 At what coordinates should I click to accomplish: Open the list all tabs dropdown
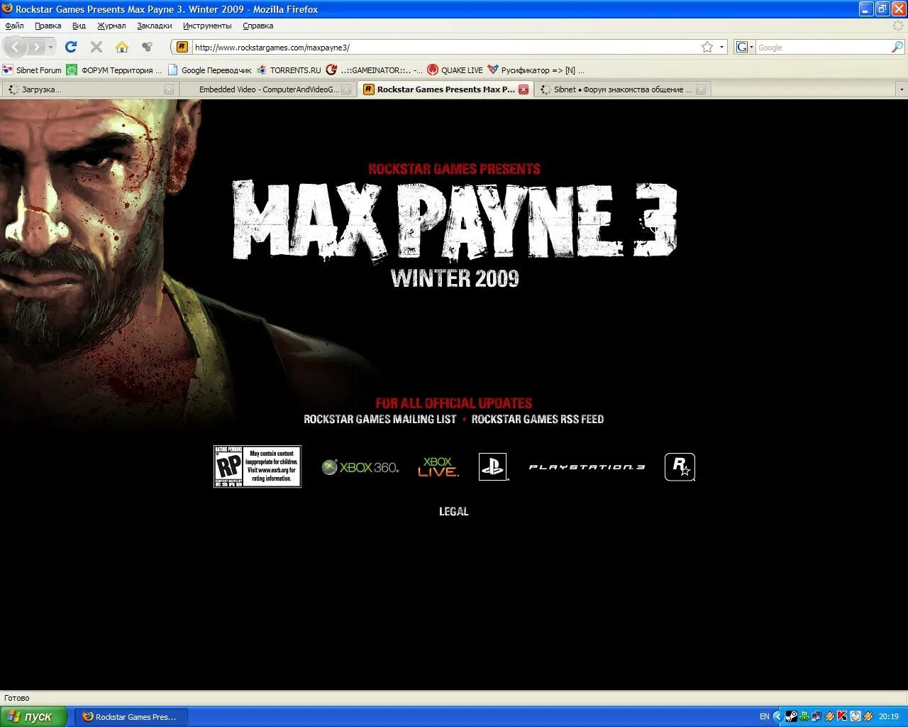901,89
